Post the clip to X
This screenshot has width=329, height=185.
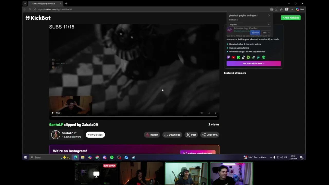(x=191, y=135)
